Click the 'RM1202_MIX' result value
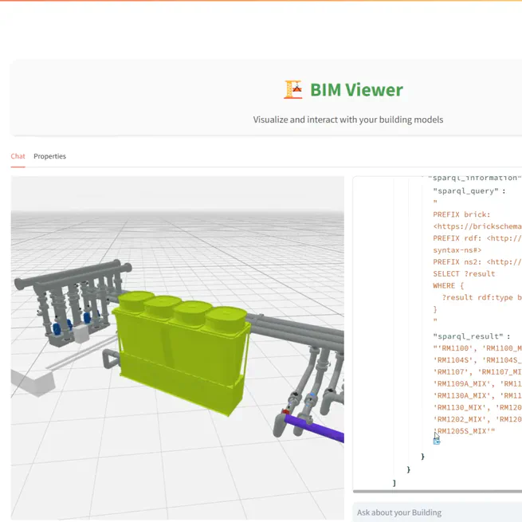 point(461,419)
